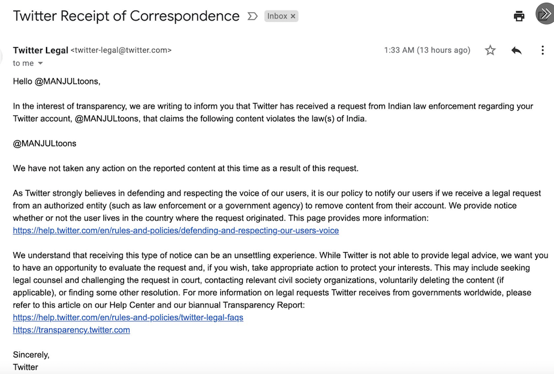554x374 pixels.
Task: Open the twitter-legal-faqs link
Action: [x=128, y=317]
